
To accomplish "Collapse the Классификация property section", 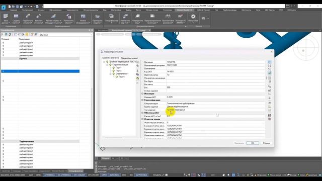I will tap(142, 100).
